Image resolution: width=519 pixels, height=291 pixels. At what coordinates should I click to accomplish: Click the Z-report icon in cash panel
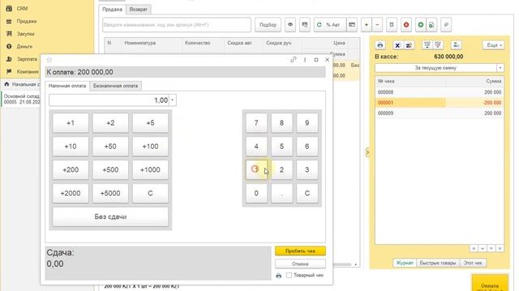coord(409,45)
